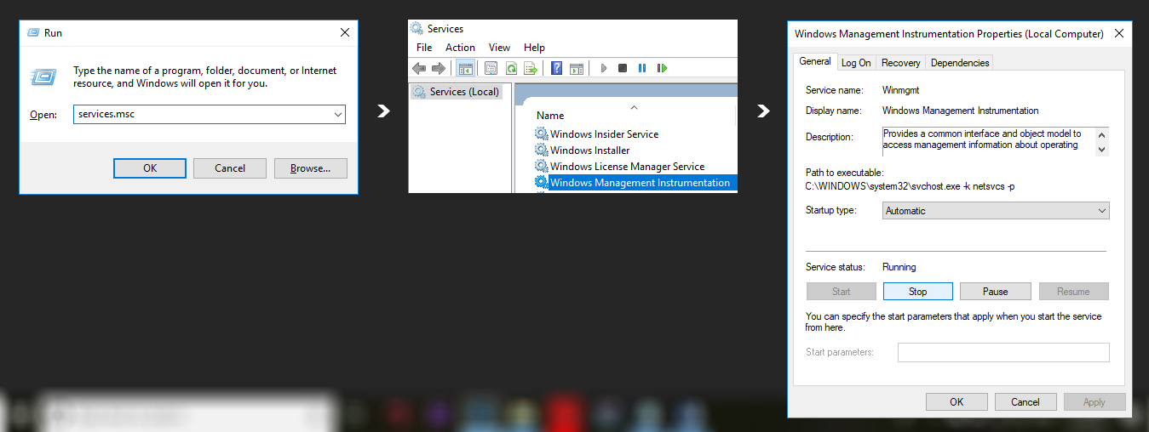Click the 'Running' service status text
The width and height of the screenshot is (1149, 432).
(x=899, y=267)
